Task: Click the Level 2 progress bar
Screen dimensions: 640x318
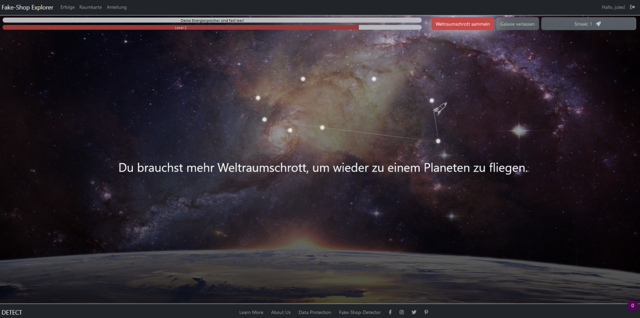Action: [x=212, y=27]
